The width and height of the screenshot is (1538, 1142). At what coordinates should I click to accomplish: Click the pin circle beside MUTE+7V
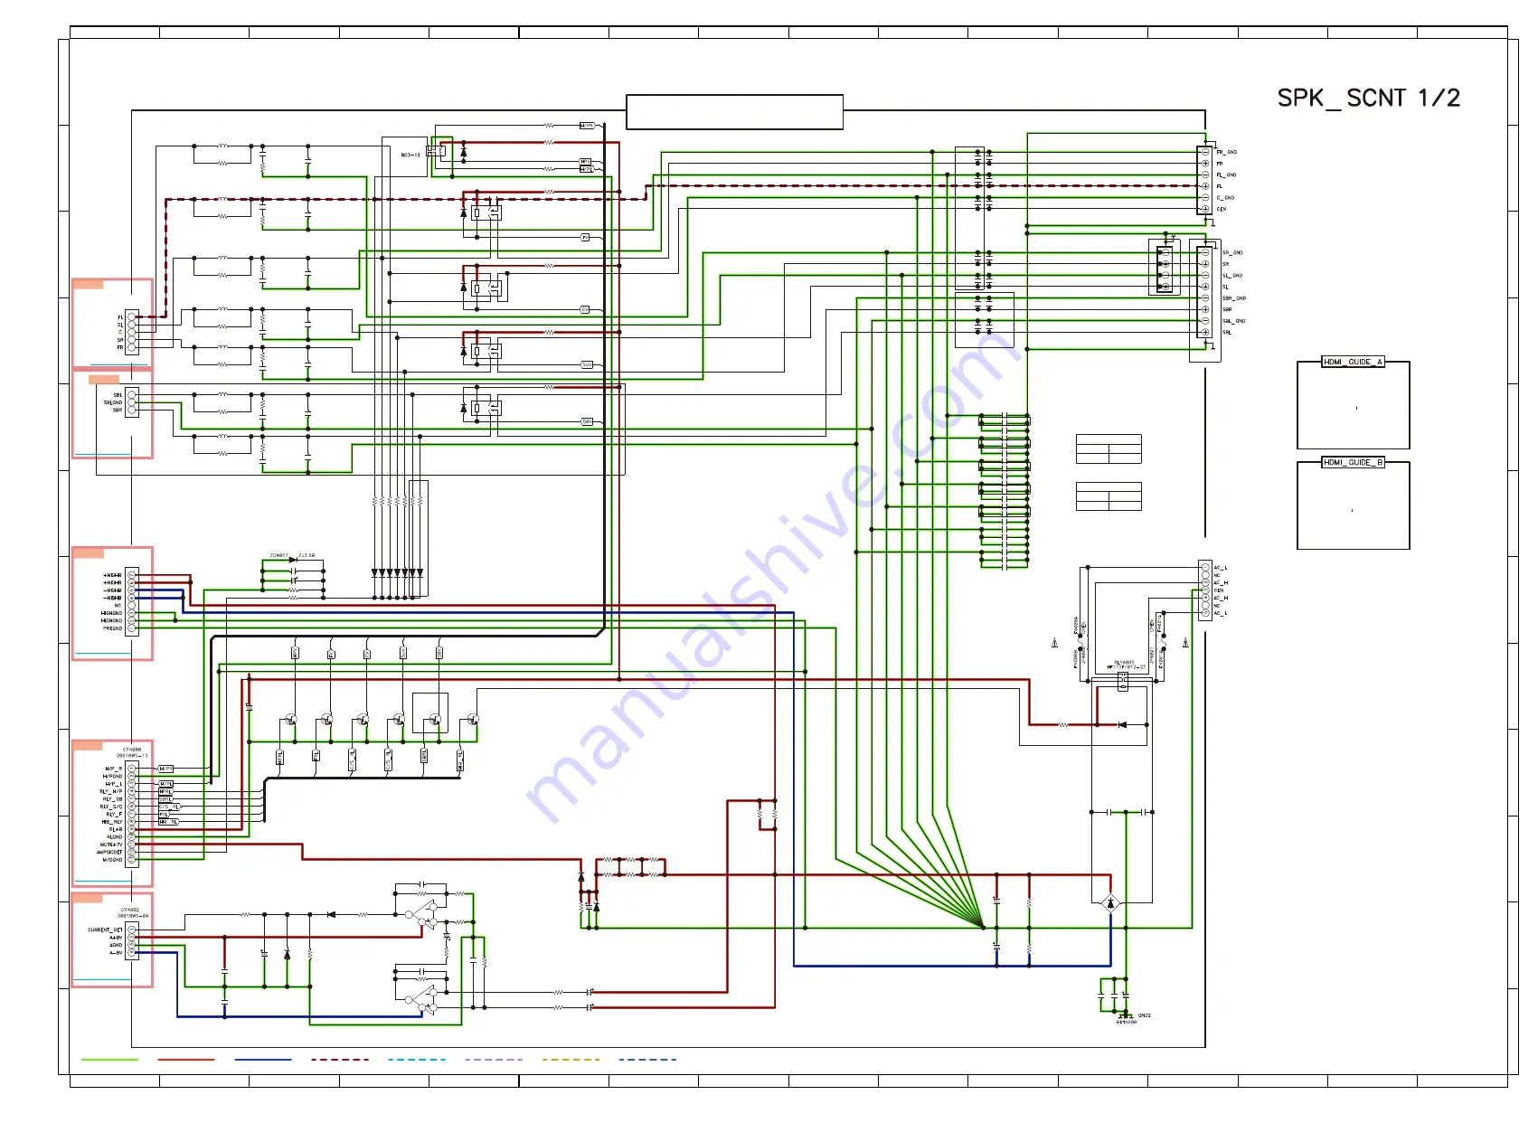pos(132,845)
